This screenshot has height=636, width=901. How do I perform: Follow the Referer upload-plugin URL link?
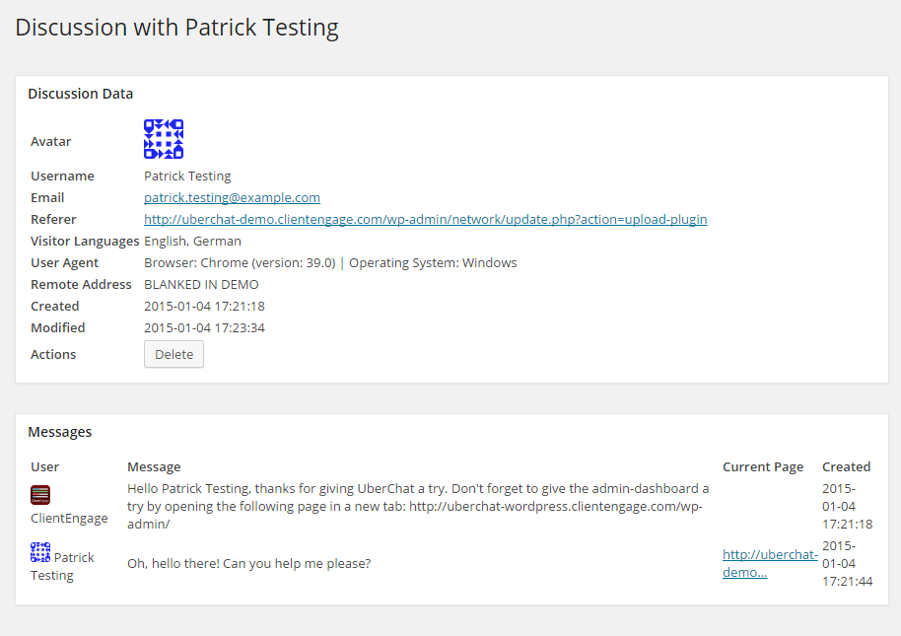click(425, 219)
